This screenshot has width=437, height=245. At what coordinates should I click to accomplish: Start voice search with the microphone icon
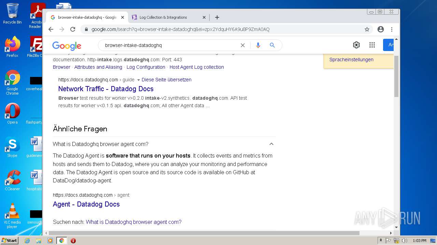click(x=258, y=45)
